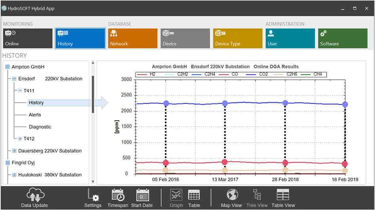Click the CO legend line swatch
Image resolution: width=375 pixels, height=210 pixels.
(224, 75)
